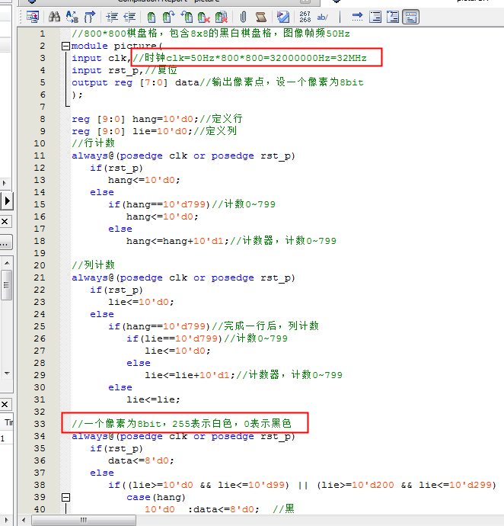Image resolution: width=504 pixels, height=526 pixels.
Task: Click 'reg [9:0] lie=10'd0;' declaration
Action: [x=132, y=131]
